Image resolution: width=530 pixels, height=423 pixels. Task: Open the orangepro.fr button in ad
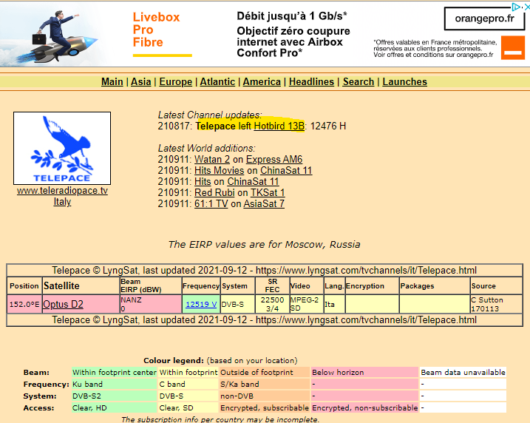pyautogui.click(x=484, y=18)
